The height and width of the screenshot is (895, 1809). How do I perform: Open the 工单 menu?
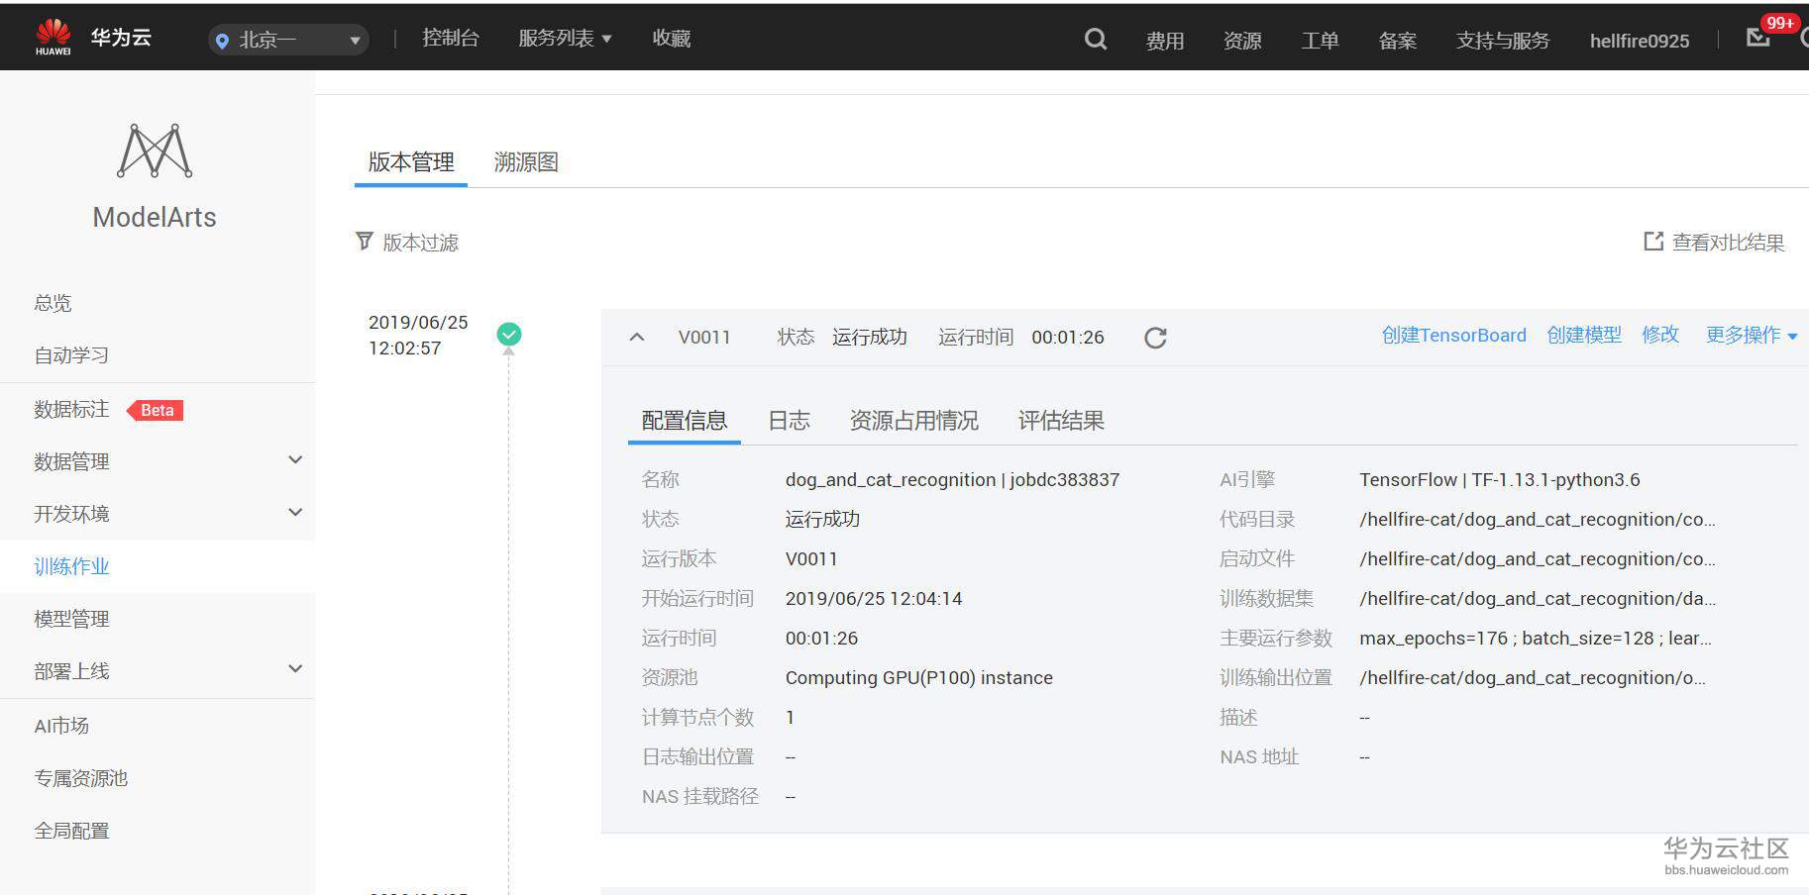pyautogui.click(x=1320, y=41)
